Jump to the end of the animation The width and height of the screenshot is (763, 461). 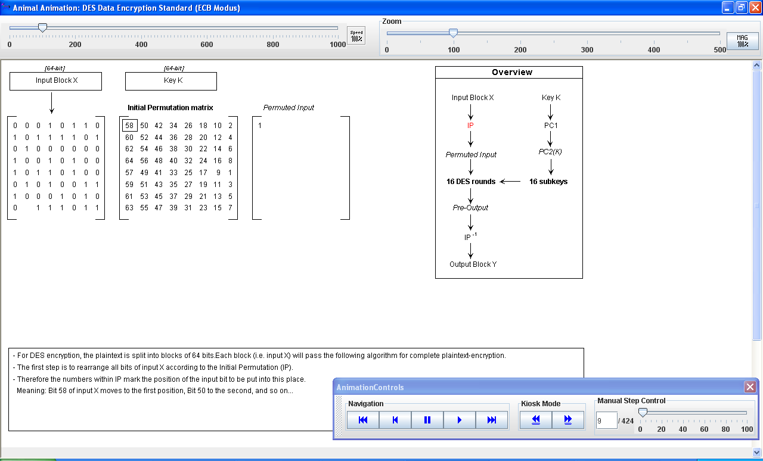point(492,420)
